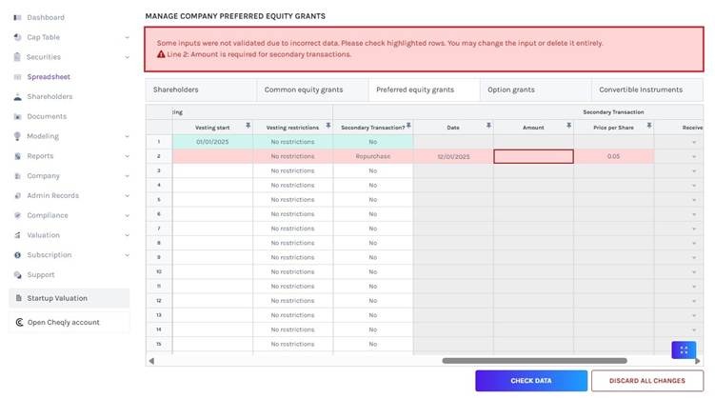Pin the Vesting start column
Screen dimensions: 715x399
tap(248, 126)
